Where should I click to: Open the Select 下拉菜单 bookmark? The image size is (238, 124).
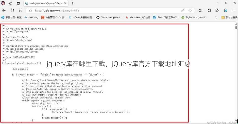[166, 17]
